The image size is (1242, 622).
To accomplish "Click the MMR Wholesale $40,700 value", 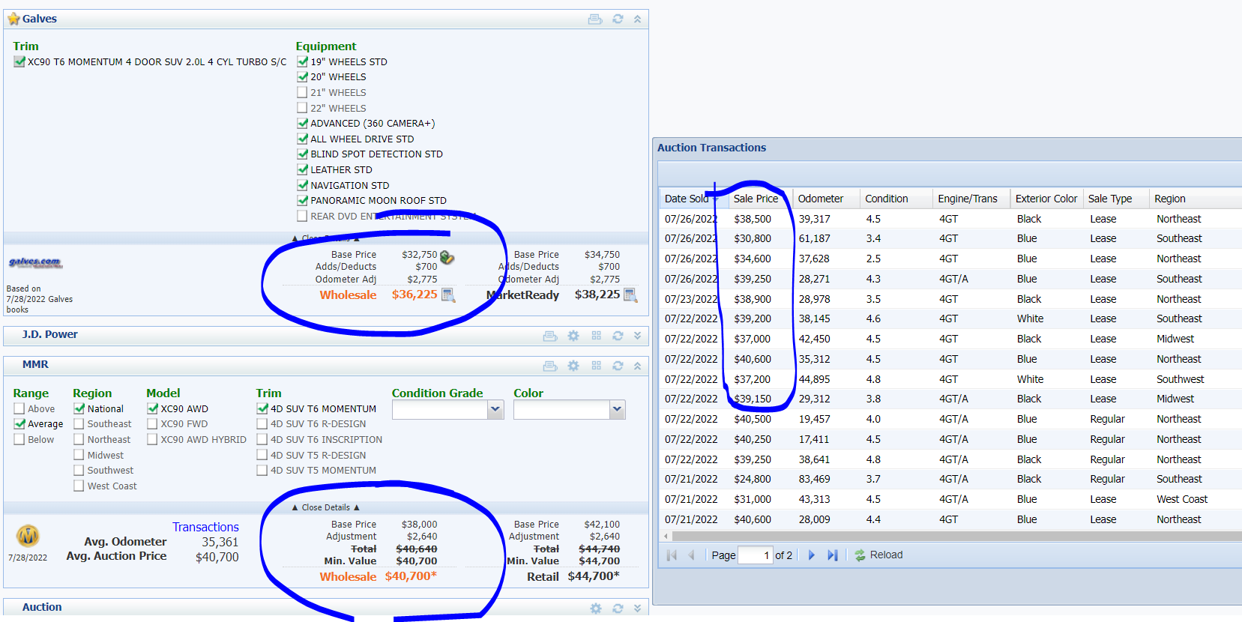I will pos(411,576).
